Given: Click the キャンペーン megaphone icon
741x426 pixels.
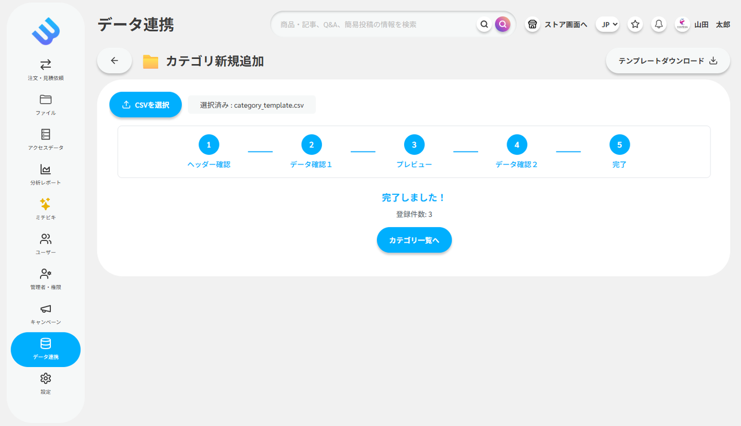Looking at the screenshot, I should click(46, 309).
